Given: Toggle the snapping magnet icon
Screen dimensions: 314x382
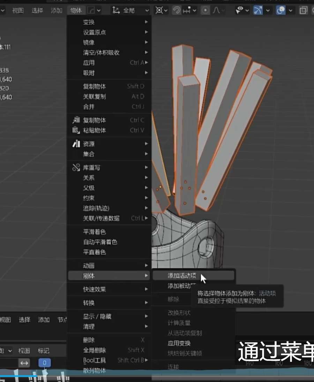Looking at the screenshot, I should tap(177, 10).
